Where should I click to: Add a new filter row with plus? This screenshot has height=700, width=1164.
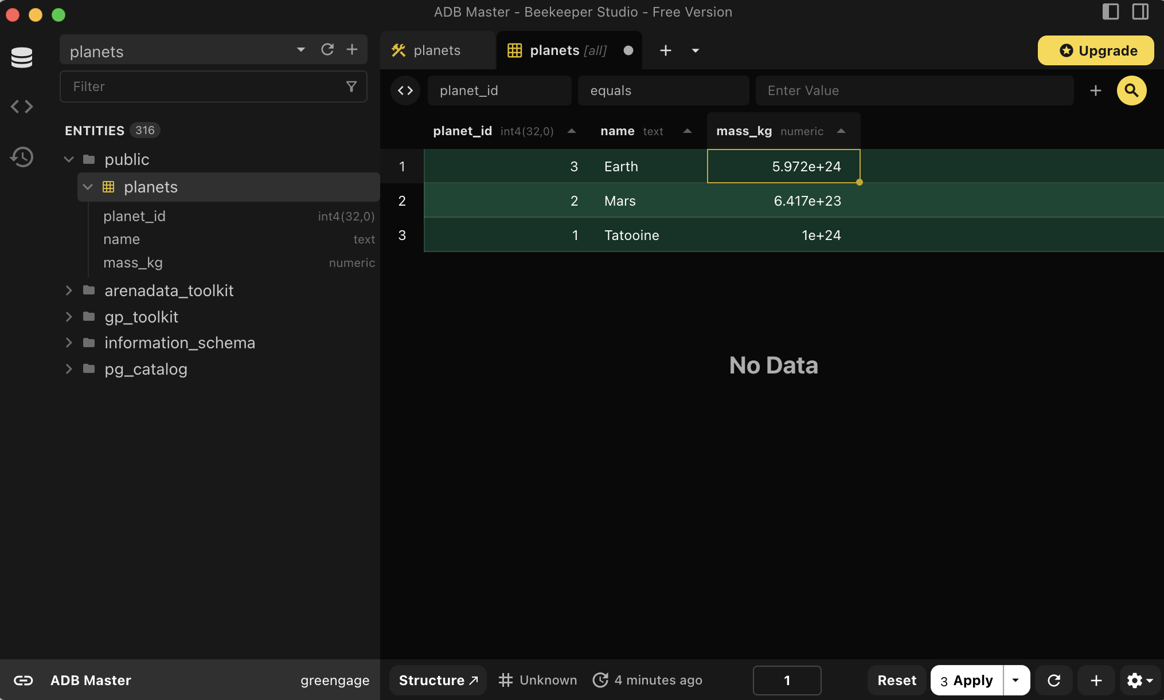(1095, 91)
